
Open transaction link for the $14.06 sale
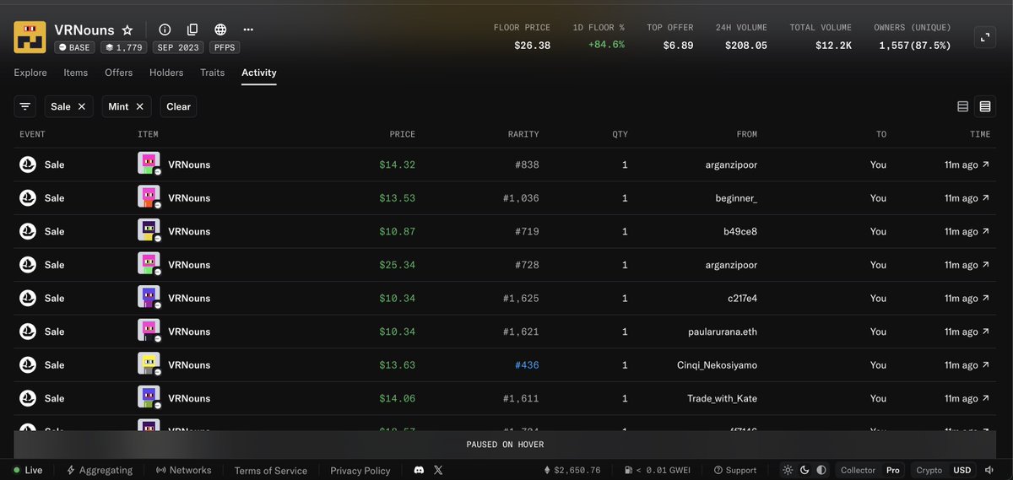986,398
